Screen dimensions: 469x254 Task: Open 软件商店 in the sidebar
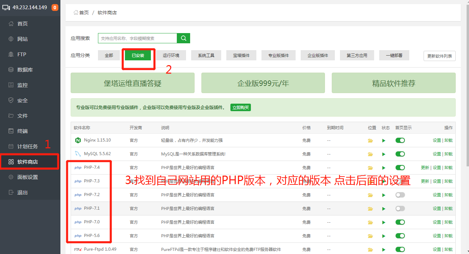(x=30, y=162)
